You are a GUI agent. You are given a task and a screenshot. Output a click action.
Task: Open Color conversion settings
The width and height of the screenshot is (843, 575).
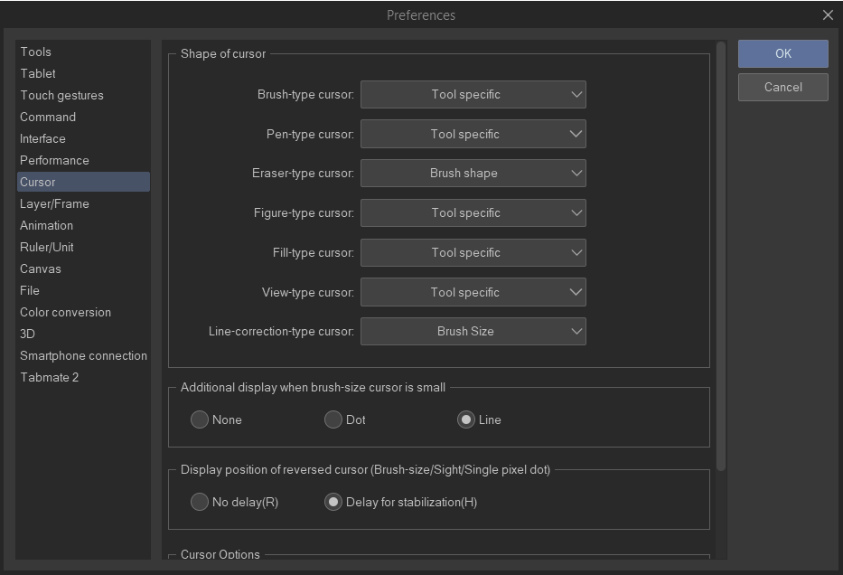click(x=83, y=312)
